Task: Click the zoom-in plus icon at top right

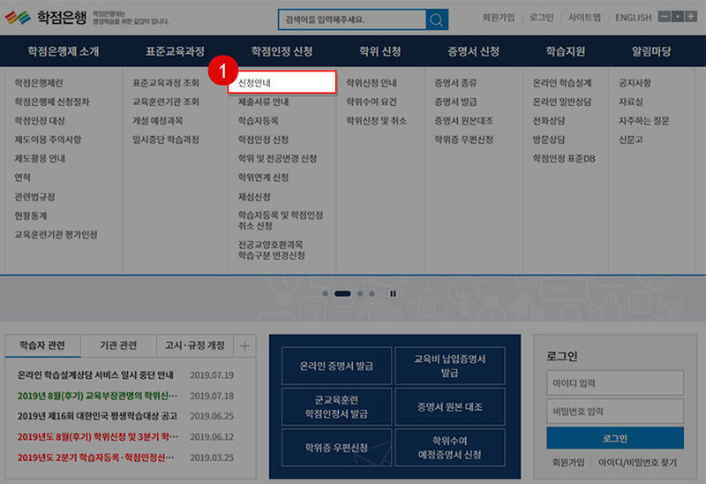Action: (691, 18)
